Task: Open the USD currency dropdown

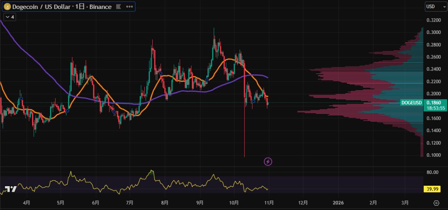Action: (433, 7)
